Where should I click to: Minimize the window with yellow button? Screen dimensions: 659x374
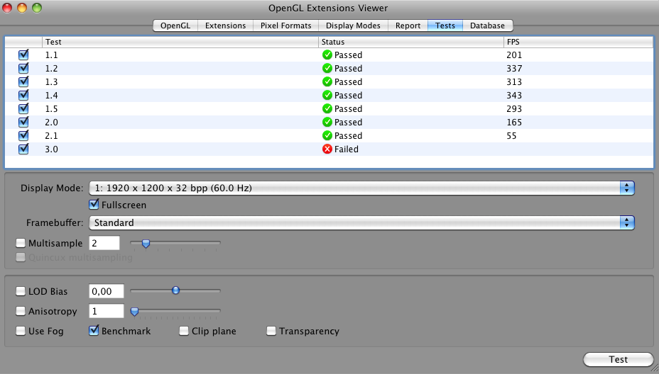tap(22, 8)
